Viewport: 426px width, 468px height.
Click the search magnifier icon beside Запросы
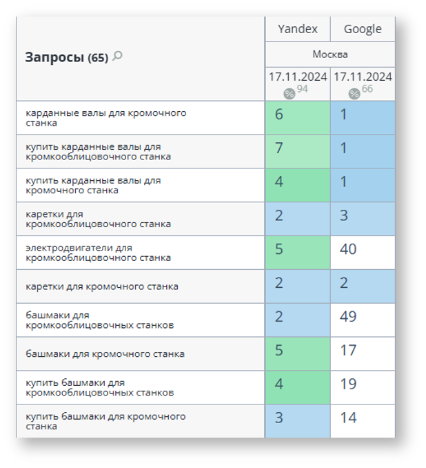(117, 56)
